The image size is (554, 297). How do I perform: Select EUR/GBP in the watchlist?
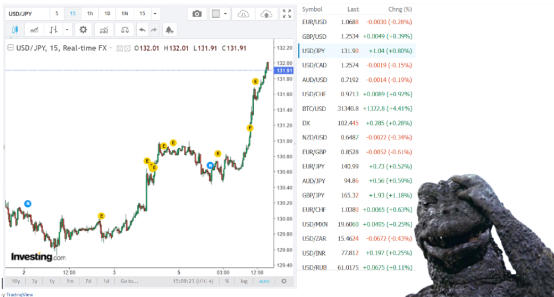point(357,152)
